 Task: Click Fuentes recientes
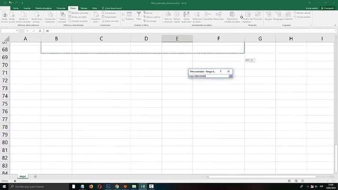pos(78,21)
